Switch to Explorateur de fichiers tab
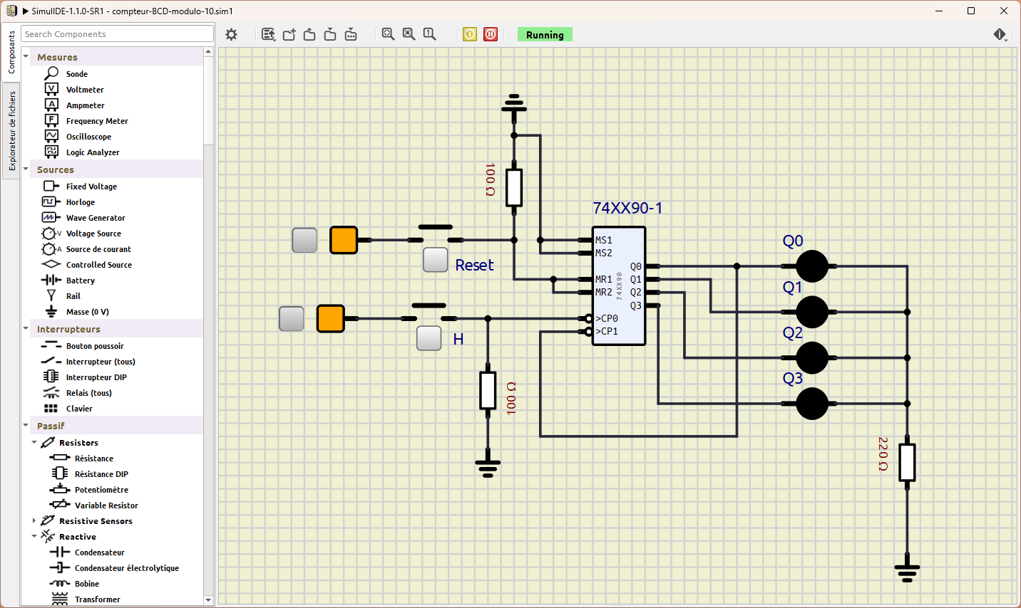Image resolution: width=1021 pixels, height=608 pixels. tap(11, 131)
